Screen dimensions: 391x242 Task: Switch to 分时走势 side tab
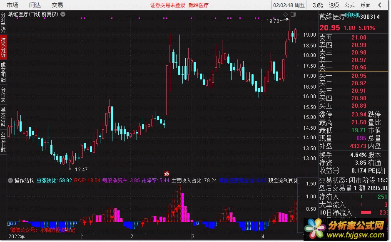[x=3, y=22]
